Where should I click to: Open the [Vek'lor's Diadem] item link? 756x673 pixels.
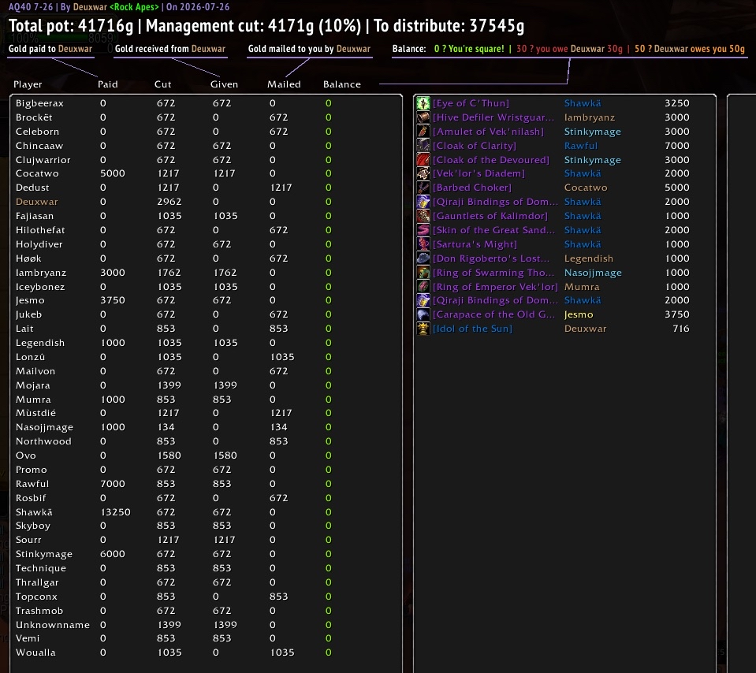479,173
